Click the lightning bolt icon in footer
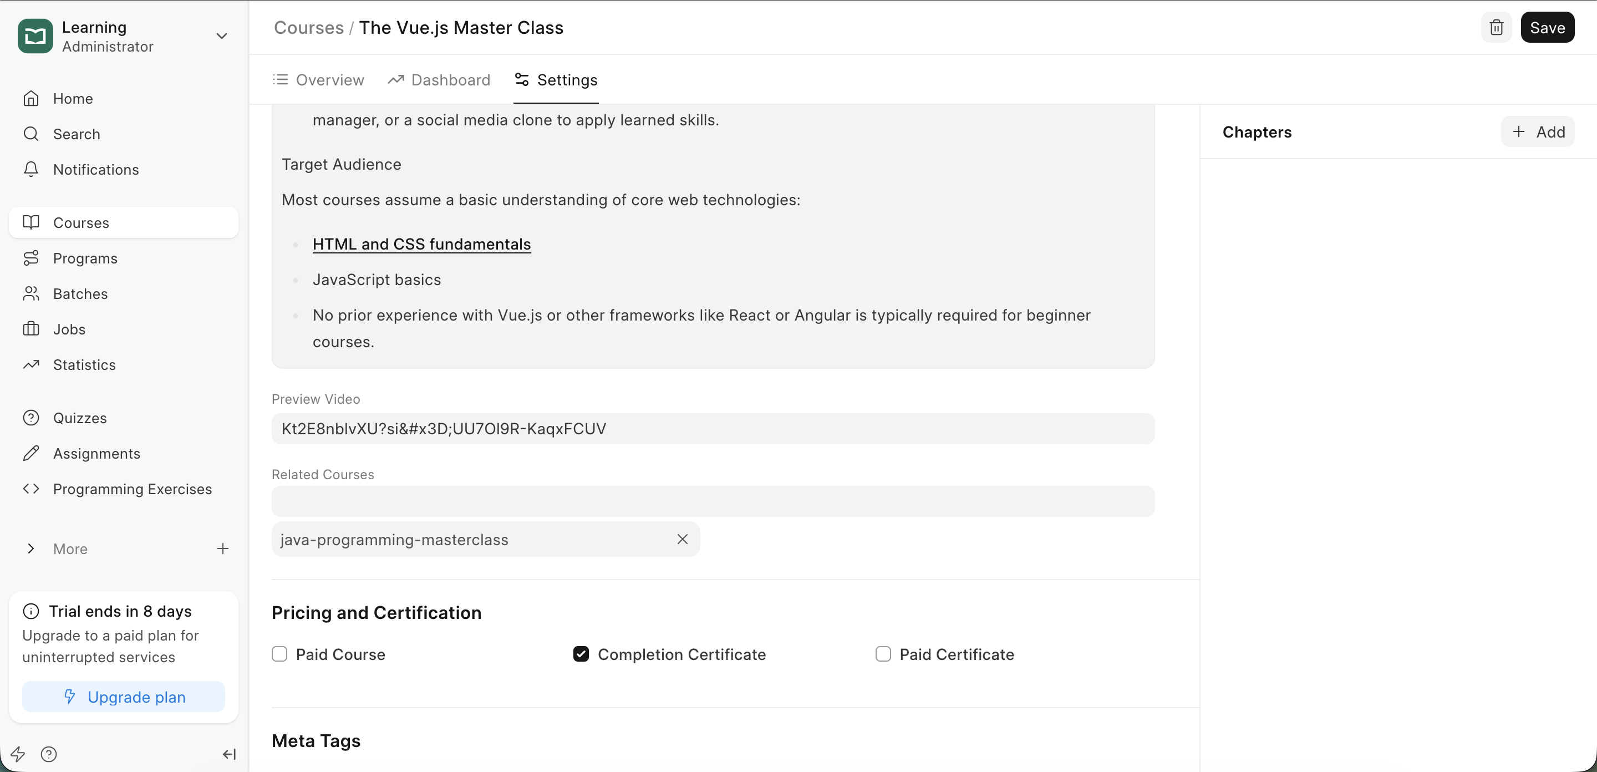Screen dimensions: 1597x772 (18, 754)
